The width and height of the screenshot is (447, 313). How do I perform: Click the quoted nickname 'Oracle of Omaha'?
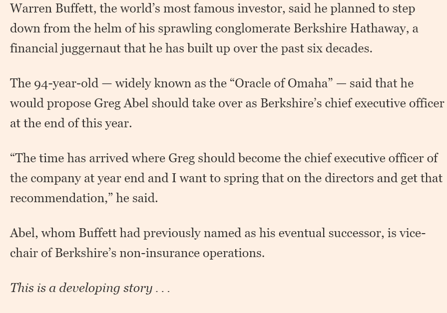tap(281, 83)
